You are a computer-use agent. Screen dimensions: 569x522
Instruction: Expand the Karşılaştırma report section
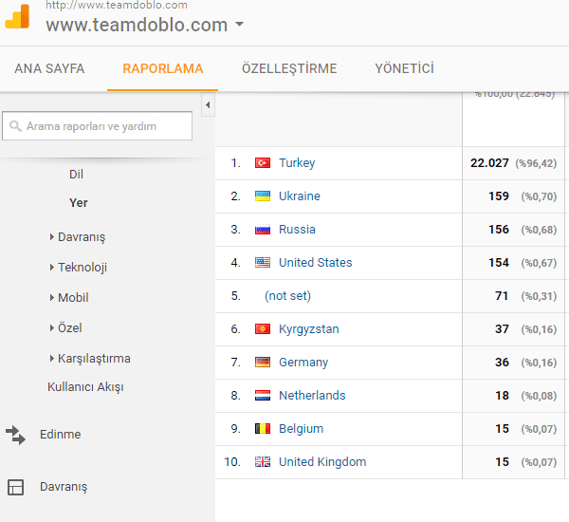(x=93, y=359)
